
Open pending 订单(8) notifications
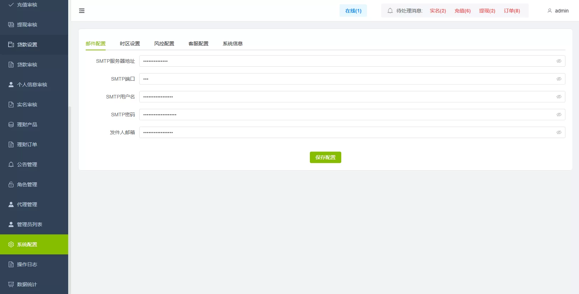(512, 11)
